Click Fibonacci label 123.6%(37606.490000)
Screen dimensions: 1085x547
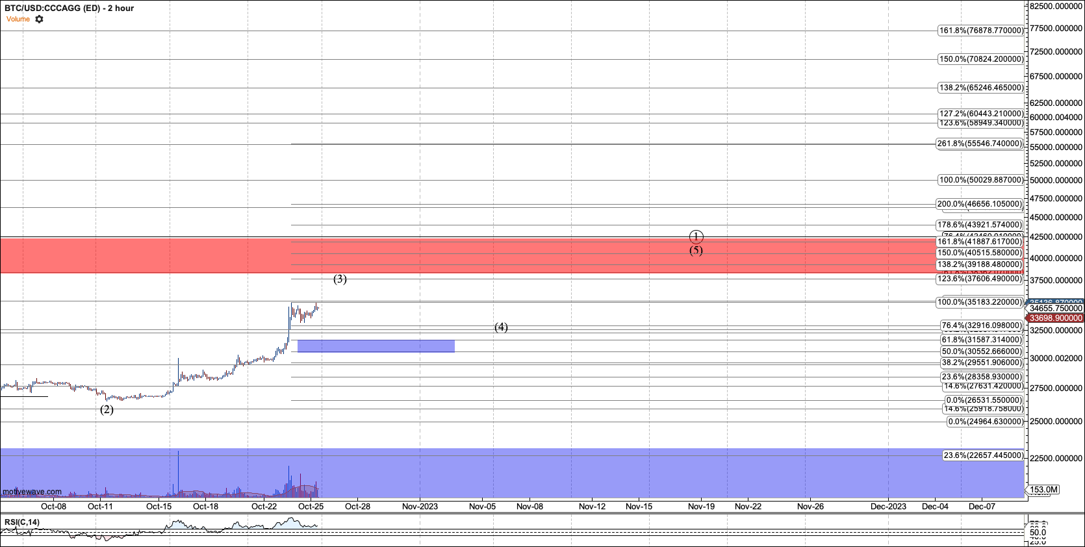coord(980,279)
